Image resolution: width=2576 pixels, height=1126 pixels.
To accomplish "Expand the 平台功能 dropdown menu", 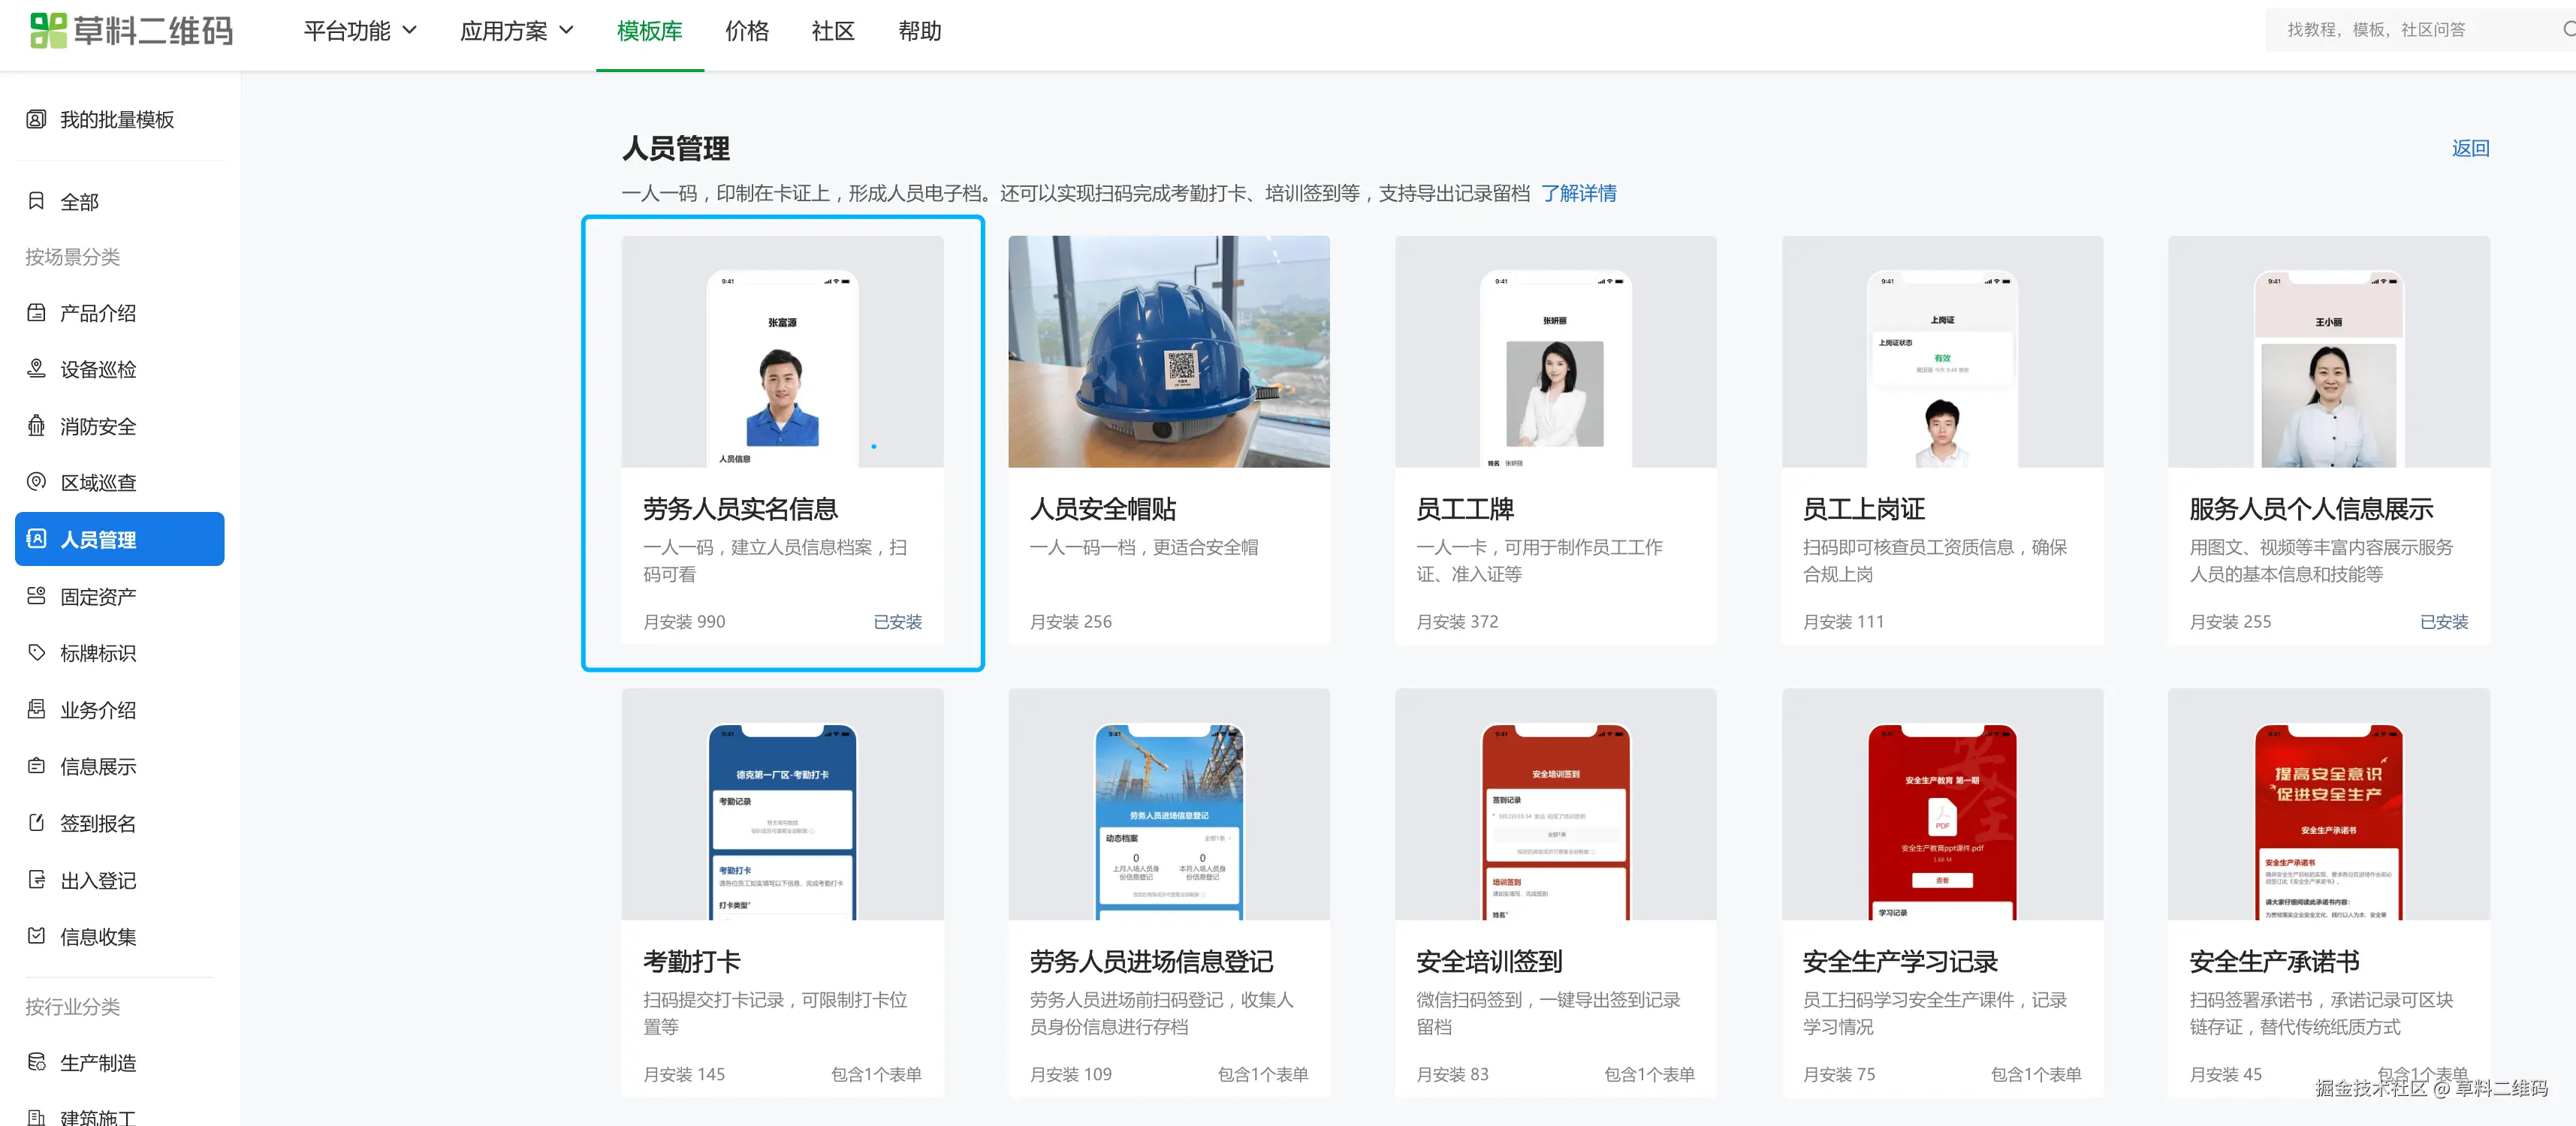I will (360, 31).
